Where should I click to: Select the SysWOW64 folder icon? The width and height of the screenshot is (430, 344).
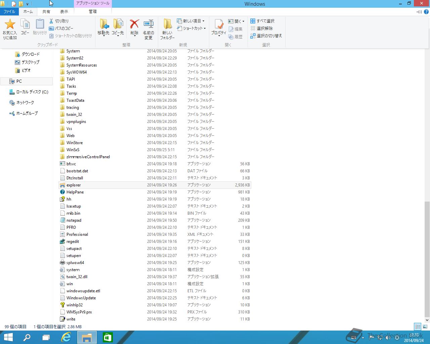[x=62, y=72]
